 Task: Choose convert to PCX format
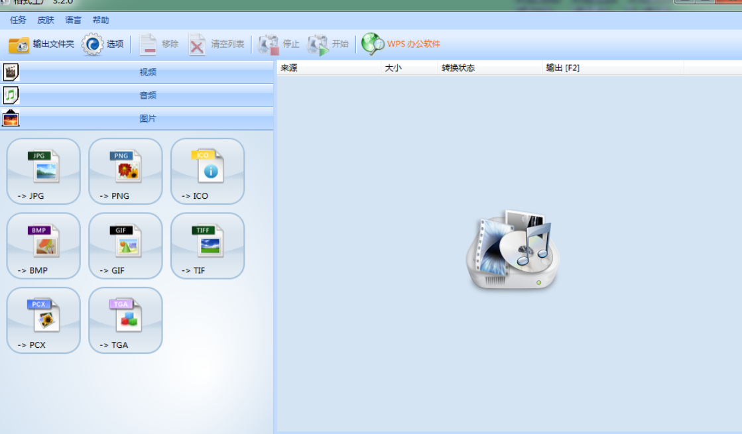[44, 320]
